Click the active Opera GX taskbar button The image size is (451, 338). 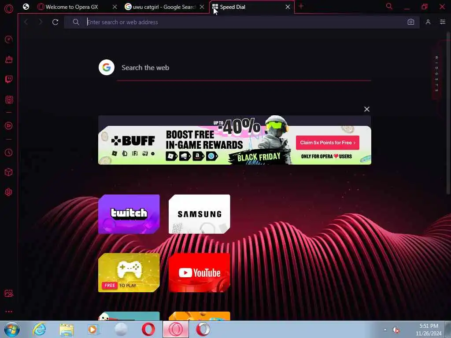(176, 329)
